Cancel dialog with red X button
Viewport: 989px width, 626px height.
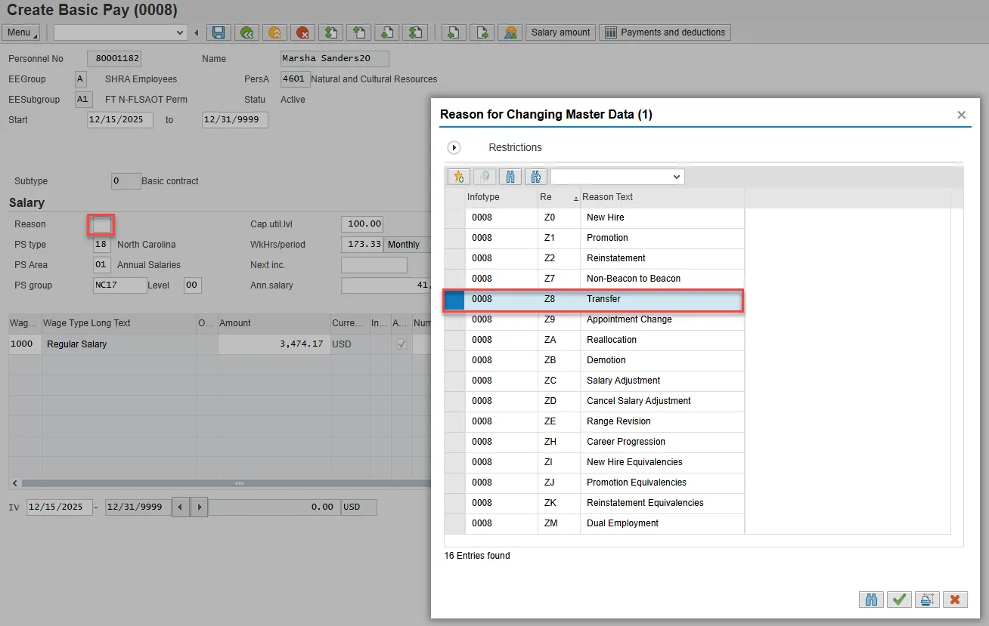[954, 600]
